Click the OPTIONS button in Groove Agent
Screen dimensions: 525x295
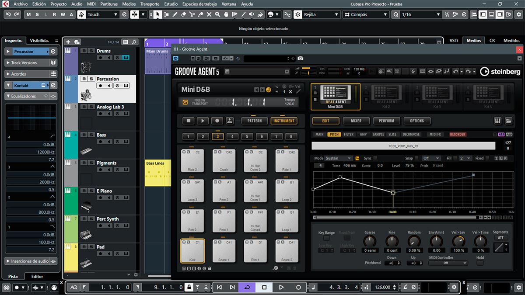click(x=417, y=121)
